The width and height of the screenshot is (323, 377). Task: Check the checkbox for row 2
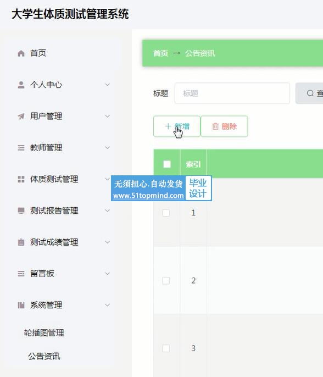click(166, 280)
